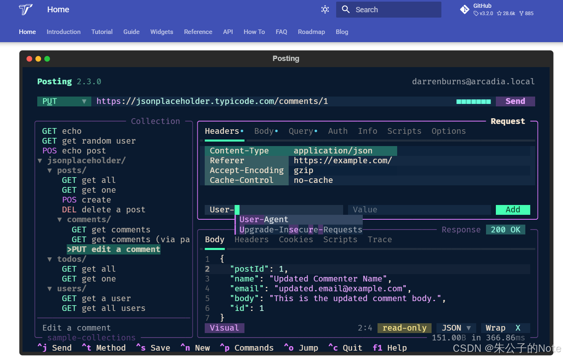Open the GitHub repository icon
Viewport: 563px width, 358px height.
[465, 9]
